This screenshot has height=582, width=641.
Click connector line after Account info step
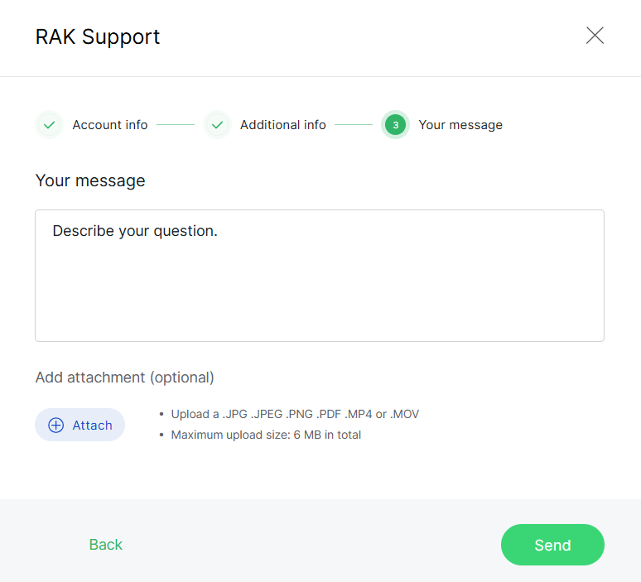click(175, 125)
